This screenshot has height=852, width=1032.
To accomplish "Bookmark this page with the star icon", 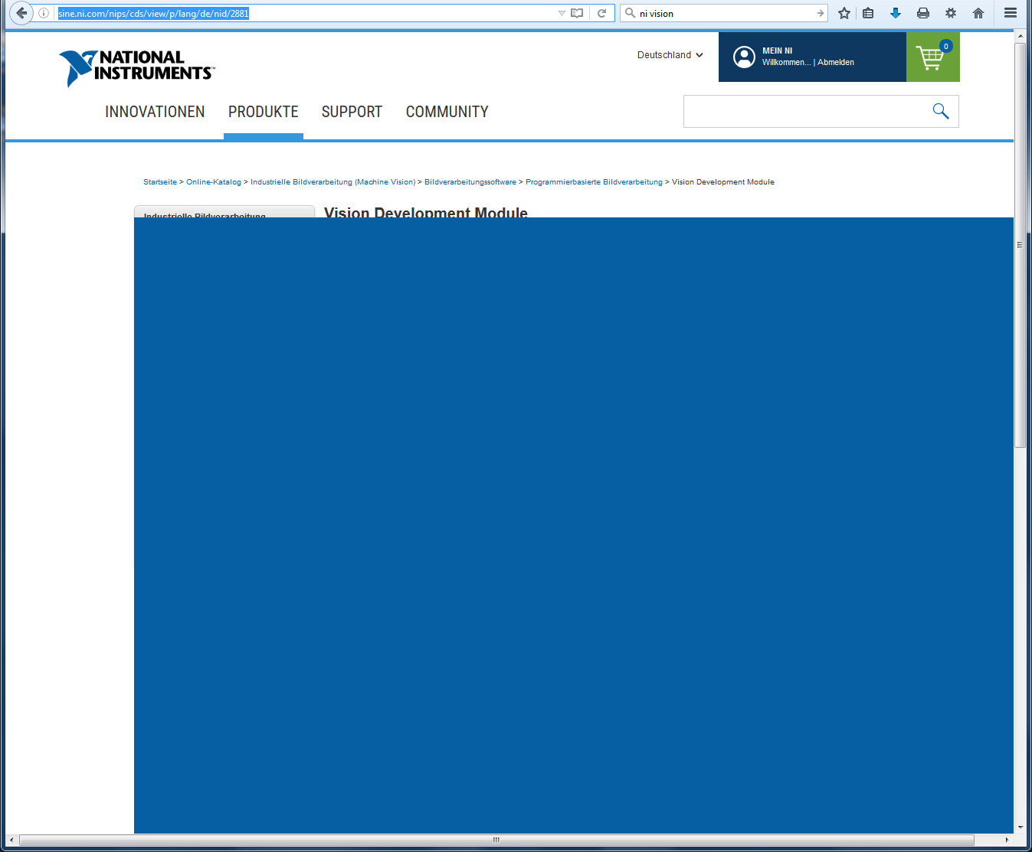I will 844,13.
